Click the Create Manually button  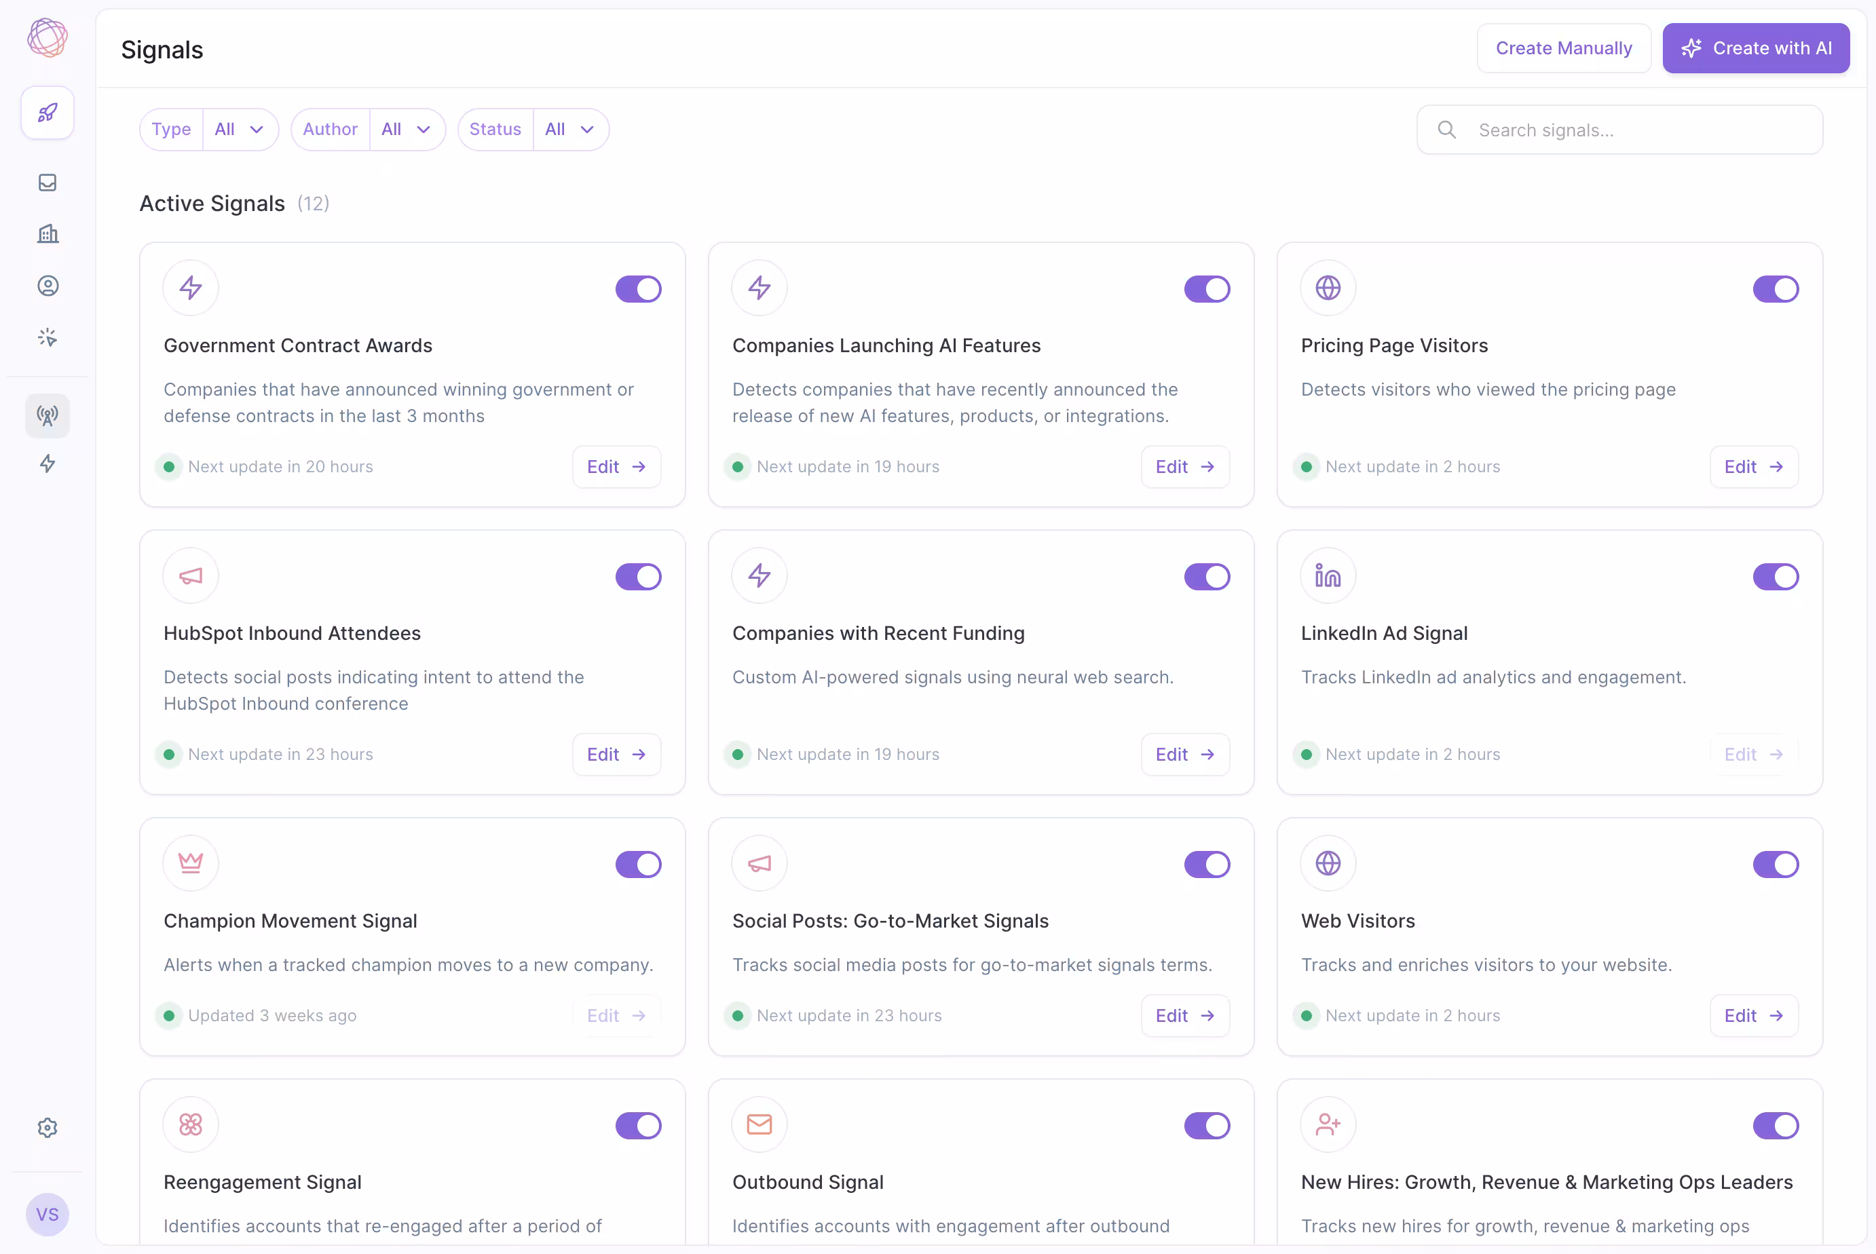point(1563,48)
